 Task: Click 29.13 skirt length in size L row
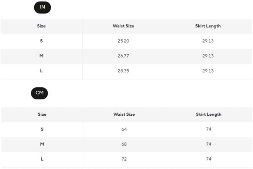pos(208,71)
